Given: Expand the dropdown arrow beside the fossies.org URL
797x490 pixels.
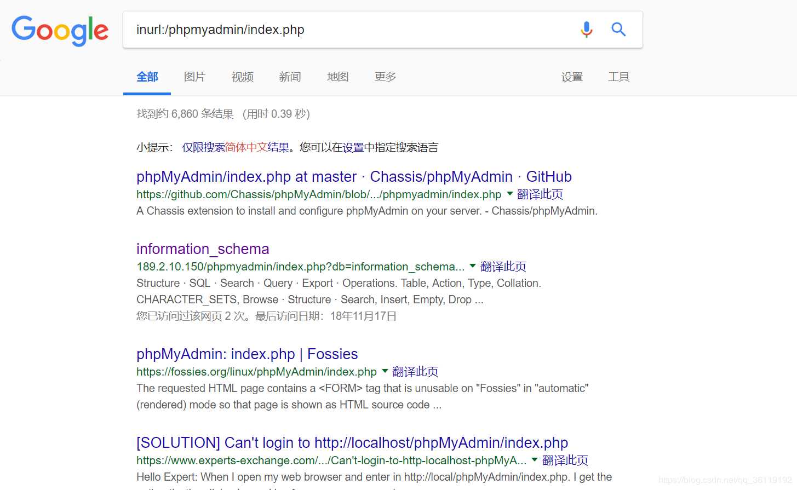Looking at the screenshot, I should click(x=385, y=371).
